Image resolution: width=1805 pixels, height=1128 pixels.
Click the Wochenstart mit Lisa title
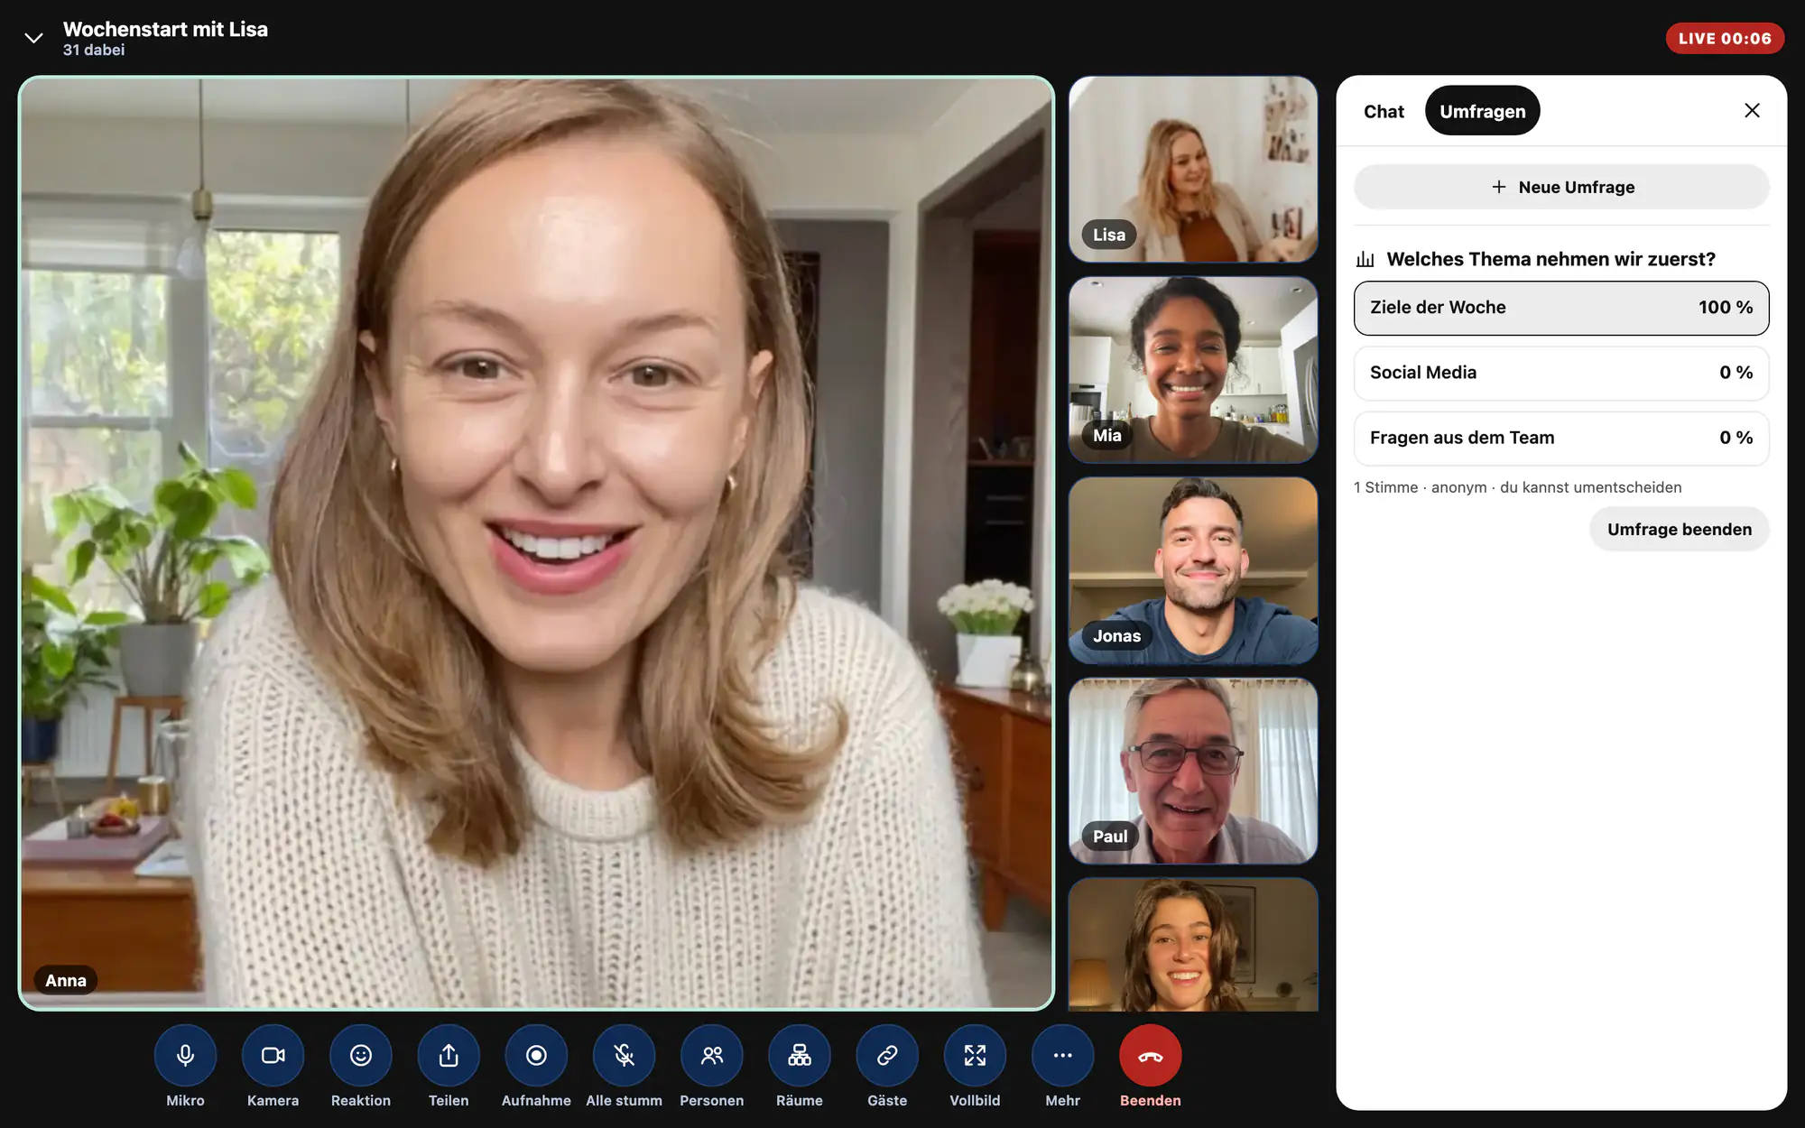tap(165, 29)
